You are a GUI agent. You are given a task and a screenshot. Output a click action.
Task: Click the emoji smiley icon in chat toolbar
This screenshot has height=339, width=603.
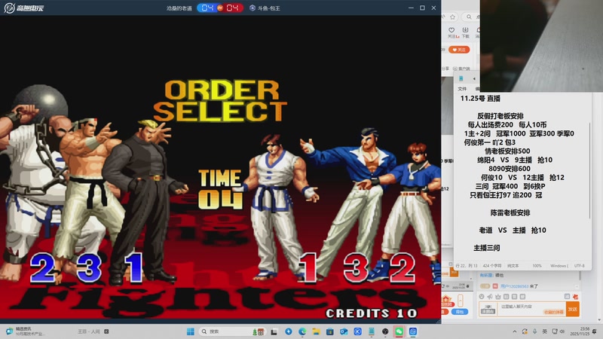coord(482,297)
